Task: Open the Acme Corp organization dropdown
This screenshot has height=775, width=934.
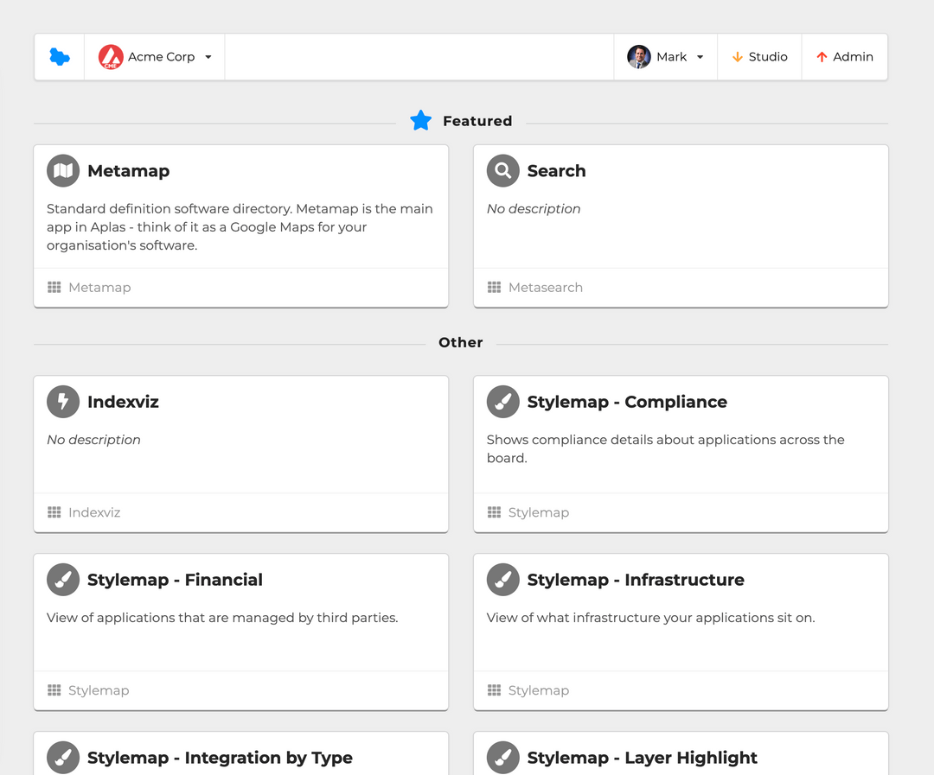Action: [208, 56]
